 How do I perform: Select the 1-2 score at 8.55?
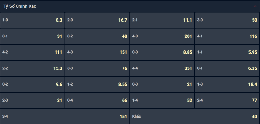click(x=97, y=84)
